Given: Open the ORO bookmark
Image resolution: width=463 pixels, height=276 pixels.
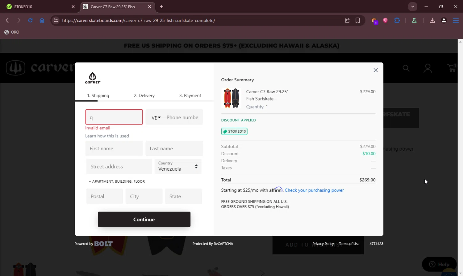Looking at the screenshot, I should [12, 32].
